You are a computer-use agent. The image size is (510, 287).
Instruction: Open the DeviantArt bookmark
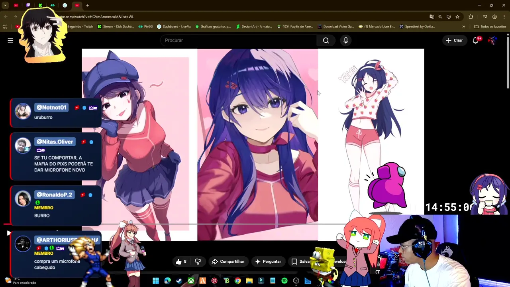click(x=253, y=27)
